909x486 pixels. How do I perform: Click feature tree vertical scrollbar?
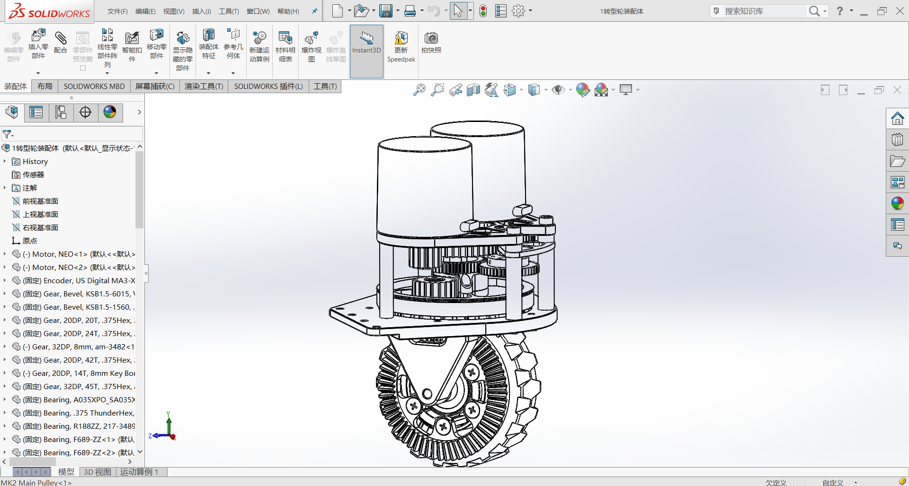click(139, 189)
